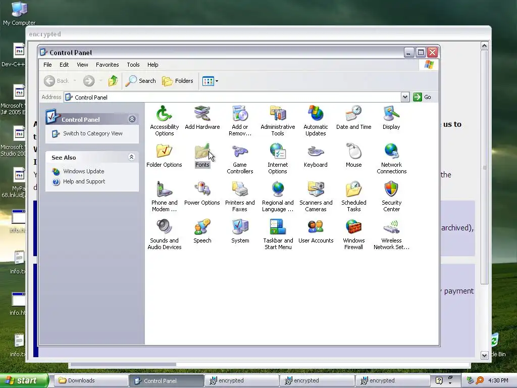Open the System properties icon
Viewport: 517px width, 388px height.
pos(240,231)
